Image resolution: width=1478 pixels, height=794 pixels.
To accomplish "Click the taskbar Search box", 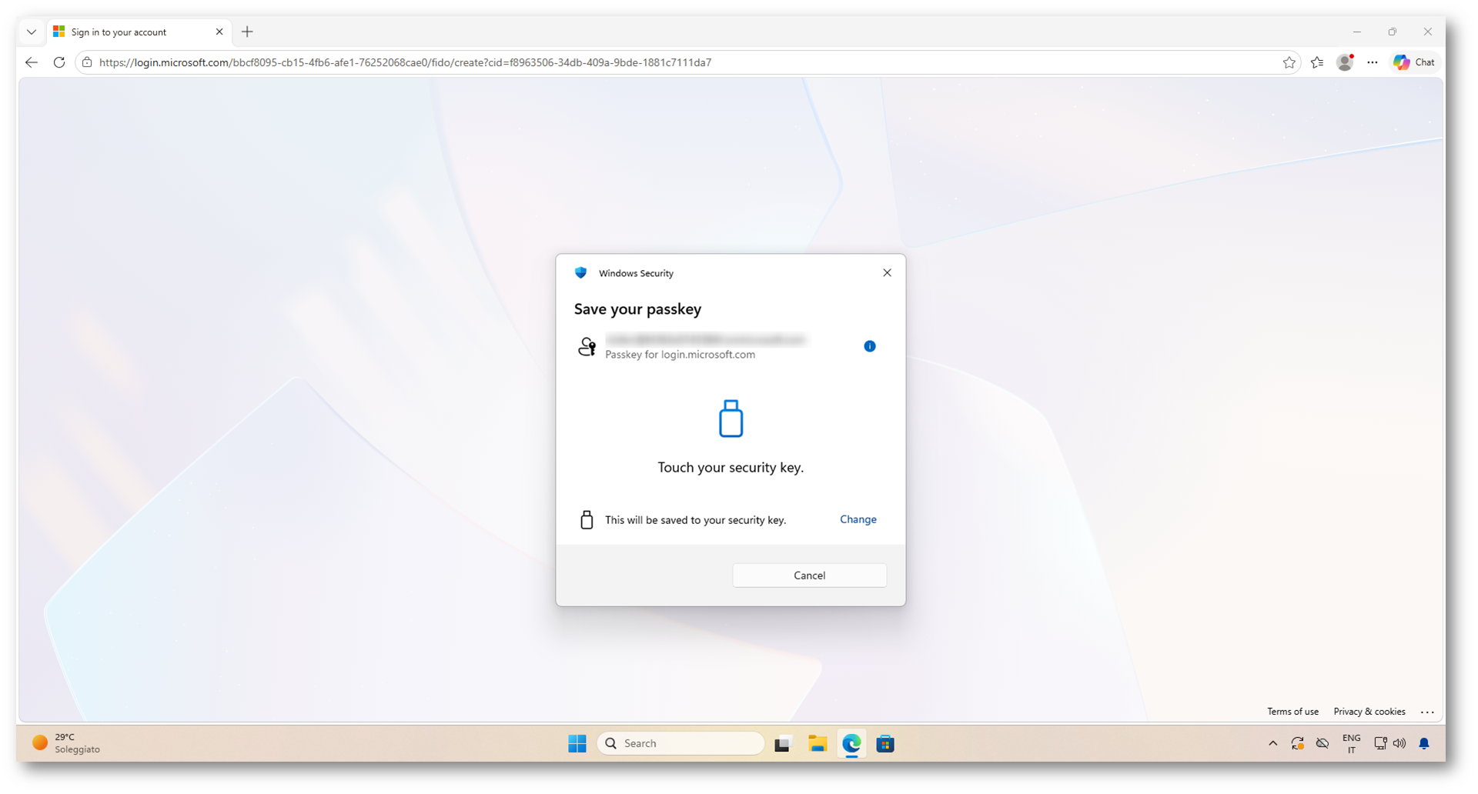I will click(680, 744).
